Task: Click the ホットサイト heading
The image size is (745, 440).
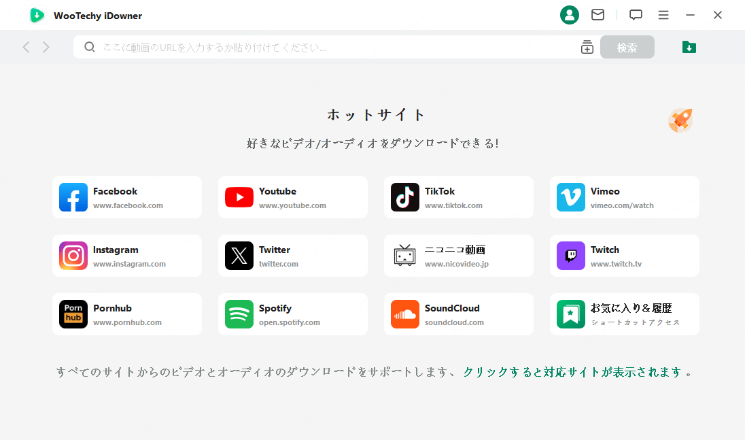Action: [x=375, y=114]
